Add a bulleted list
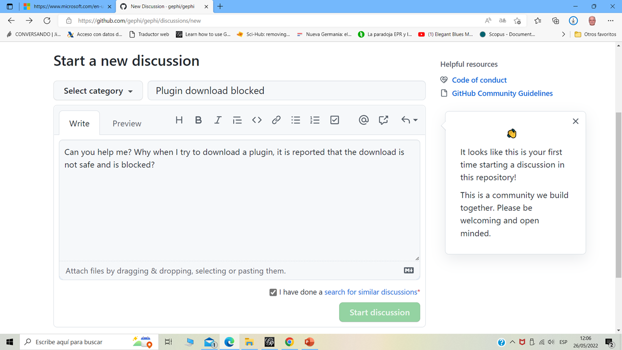Viewport: 622px width, 350px height. coord(295,120)
